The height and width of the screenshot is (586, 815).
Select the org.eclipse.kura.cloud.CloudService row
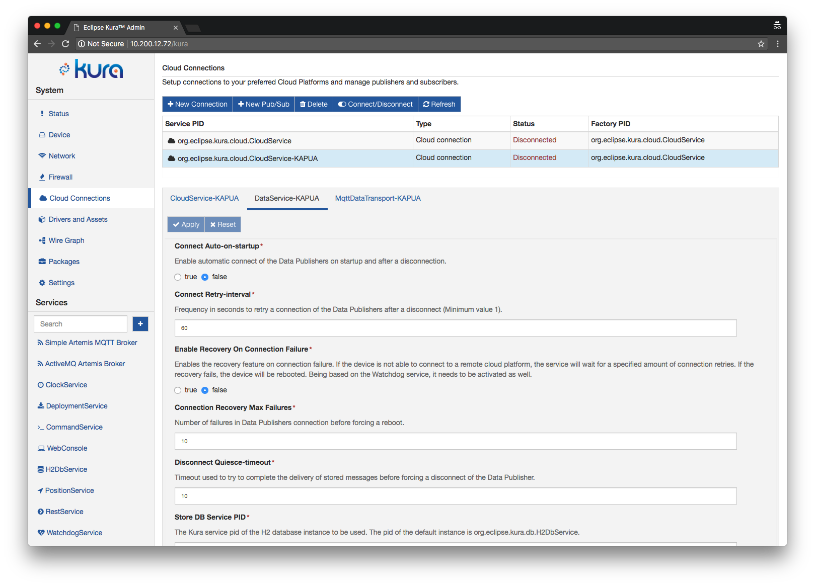(470, 141)
